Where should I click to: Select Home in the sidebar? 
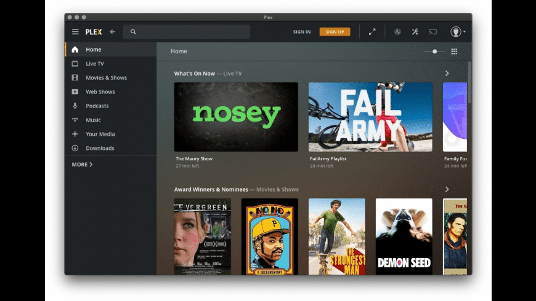(111, 49)
